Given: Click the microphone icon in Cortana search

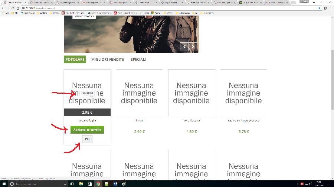Looking at the screenshot, I should (x=65, y=184).
